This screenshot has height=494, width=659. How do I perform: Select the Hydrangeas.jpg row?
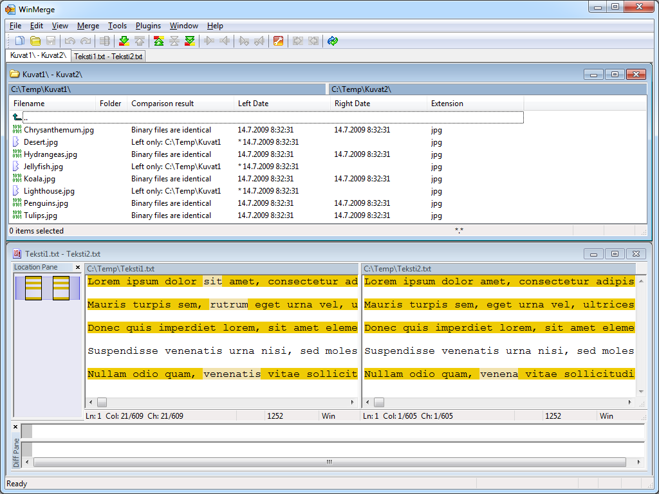pyautogui.click(x=266, y=154)
